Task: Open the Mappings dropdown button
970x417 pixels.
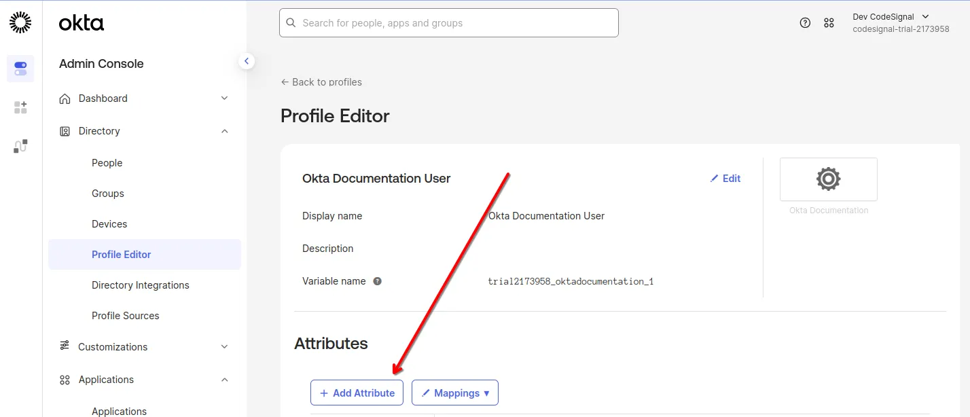Action: point(455,393)
